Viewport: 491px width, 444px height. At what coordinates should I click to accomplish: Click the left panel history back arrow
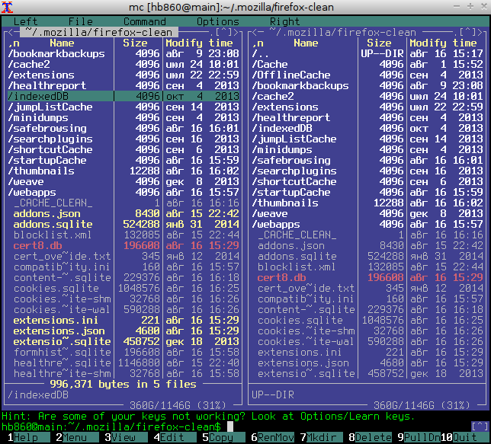(x=11, y=32)
